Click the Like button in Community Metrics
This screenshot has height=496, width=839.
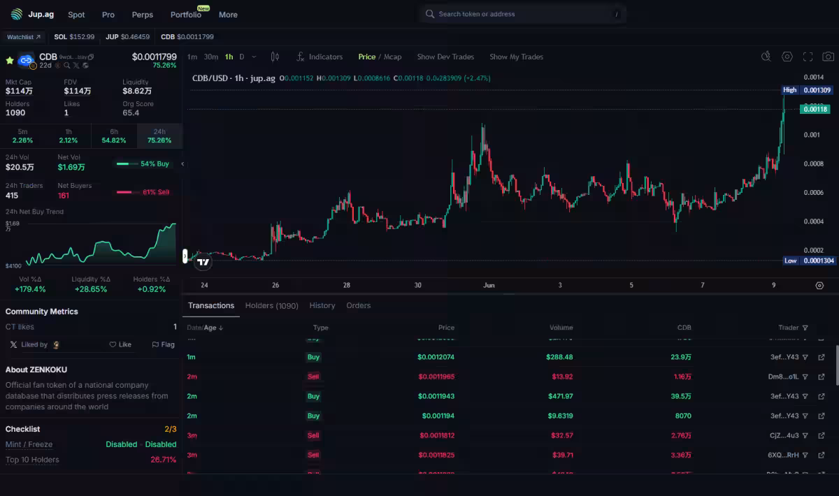(120, 344)
